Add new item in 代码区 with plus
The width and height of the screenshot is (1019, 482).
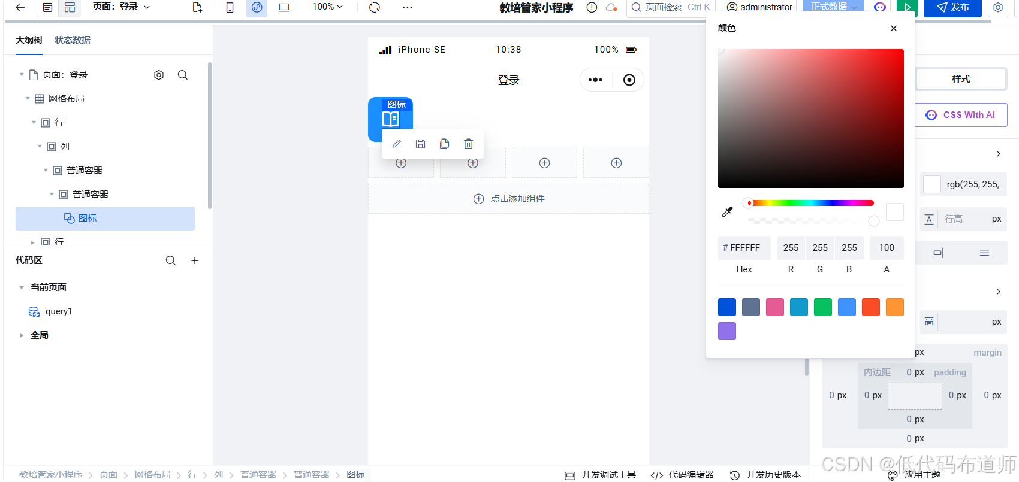(x=195, y=260)
